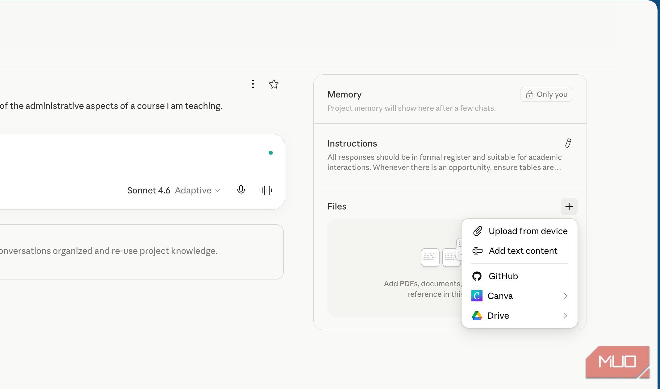The width and height of the screenshot is (660, 389).
Task: Start voice mode with waveform icon
Action: [266, 190]
